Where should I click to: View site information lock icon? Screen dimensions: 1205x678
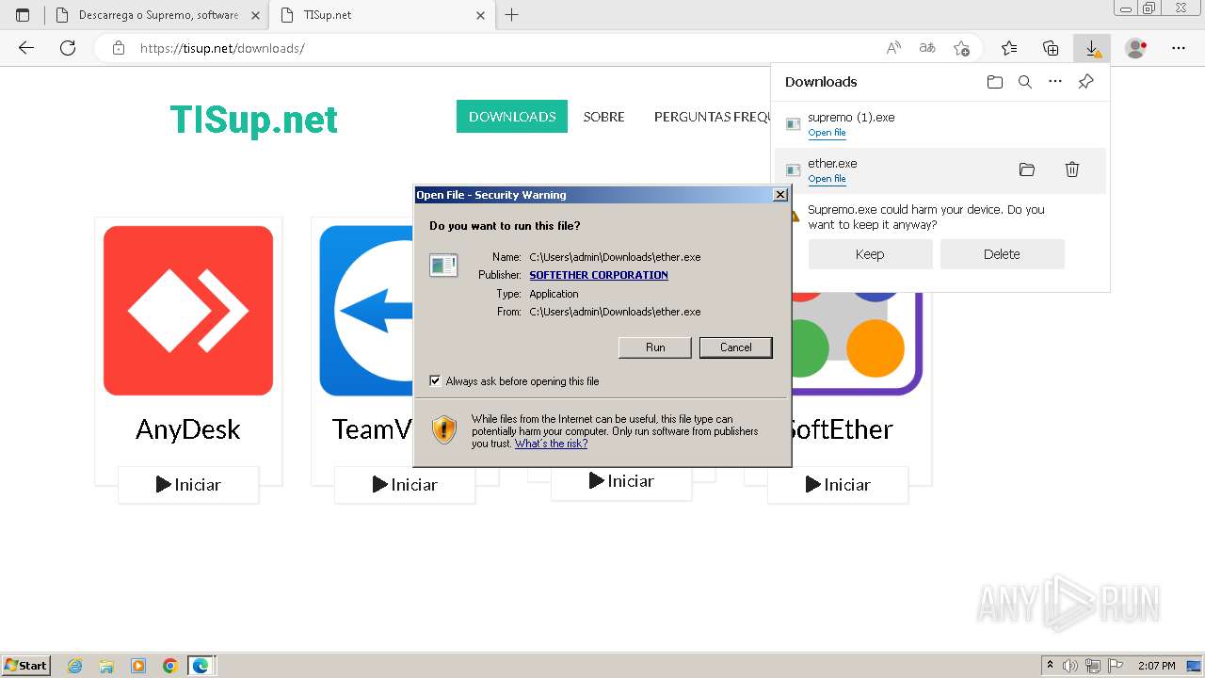point(119,48)
